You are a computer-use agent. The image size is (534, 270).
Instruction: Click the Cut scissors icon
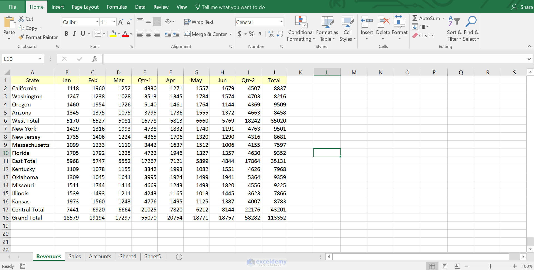pyautogui.click(x=21, y=19)
